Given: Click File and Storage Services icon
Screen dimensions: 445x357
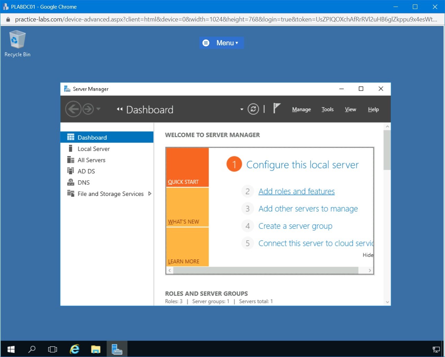Looking at the screenshot, I should click(71, 193).
